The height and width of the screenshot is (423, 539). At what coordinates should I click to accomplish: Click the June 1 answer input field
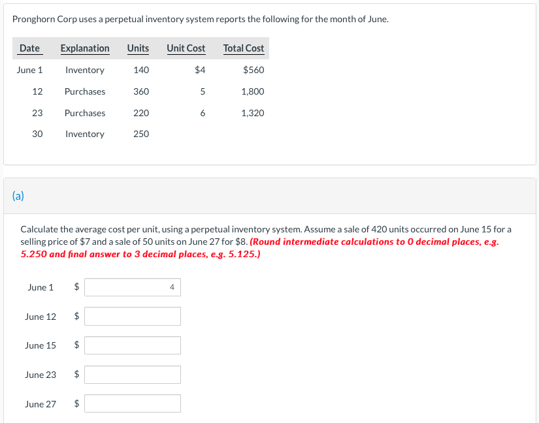tap(132, 287)
